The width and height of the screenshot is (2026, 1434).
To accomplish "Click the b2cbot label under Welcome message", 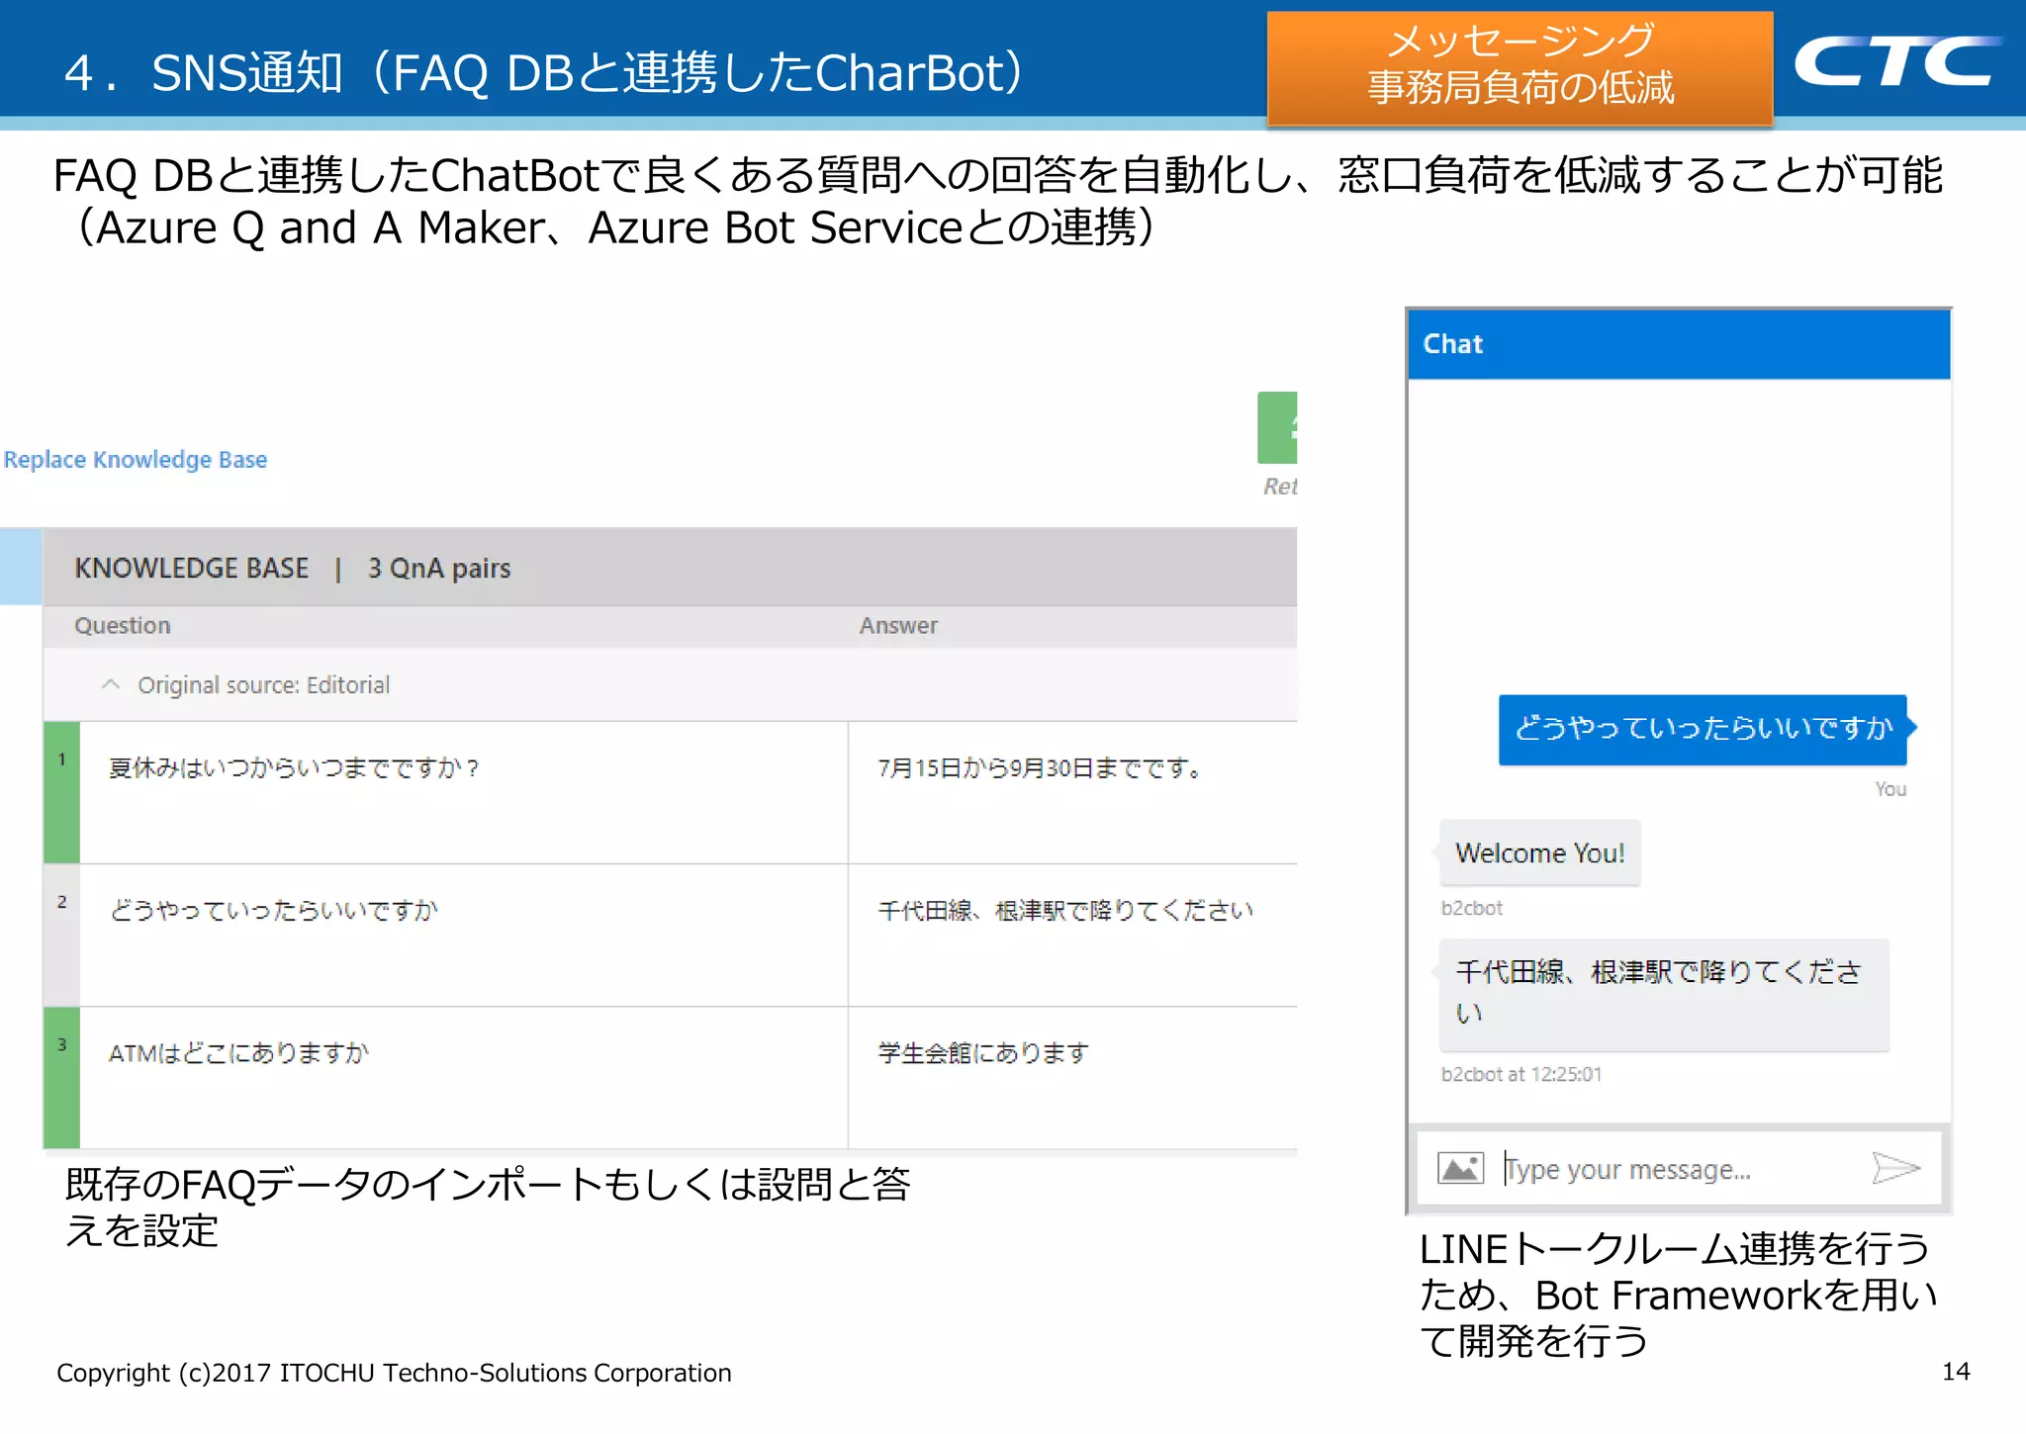I will 1471,908.
